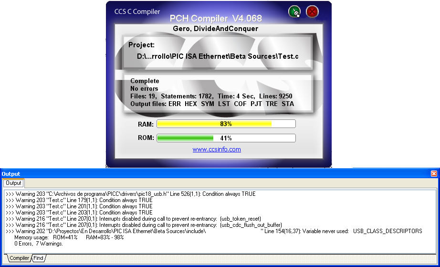Switch to the Find tab at the bottom

39,258
